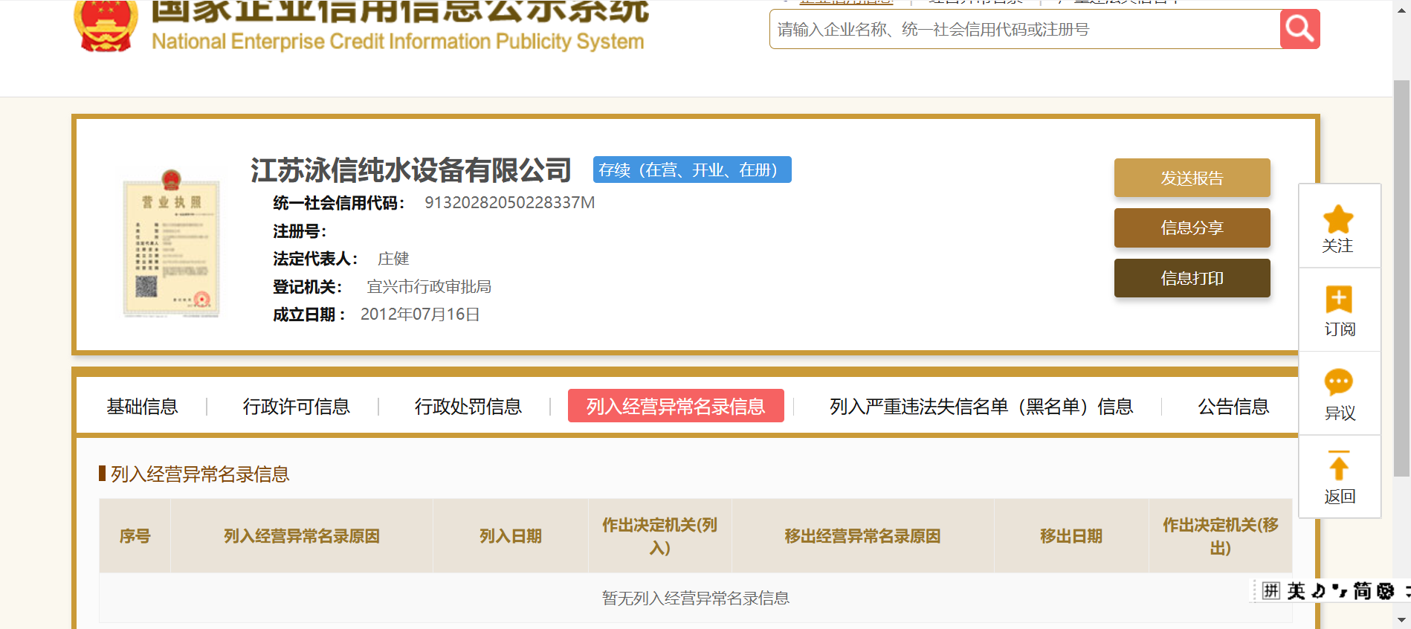Open IME settings gear icon
The image size is (1411, 629).
1386,591
